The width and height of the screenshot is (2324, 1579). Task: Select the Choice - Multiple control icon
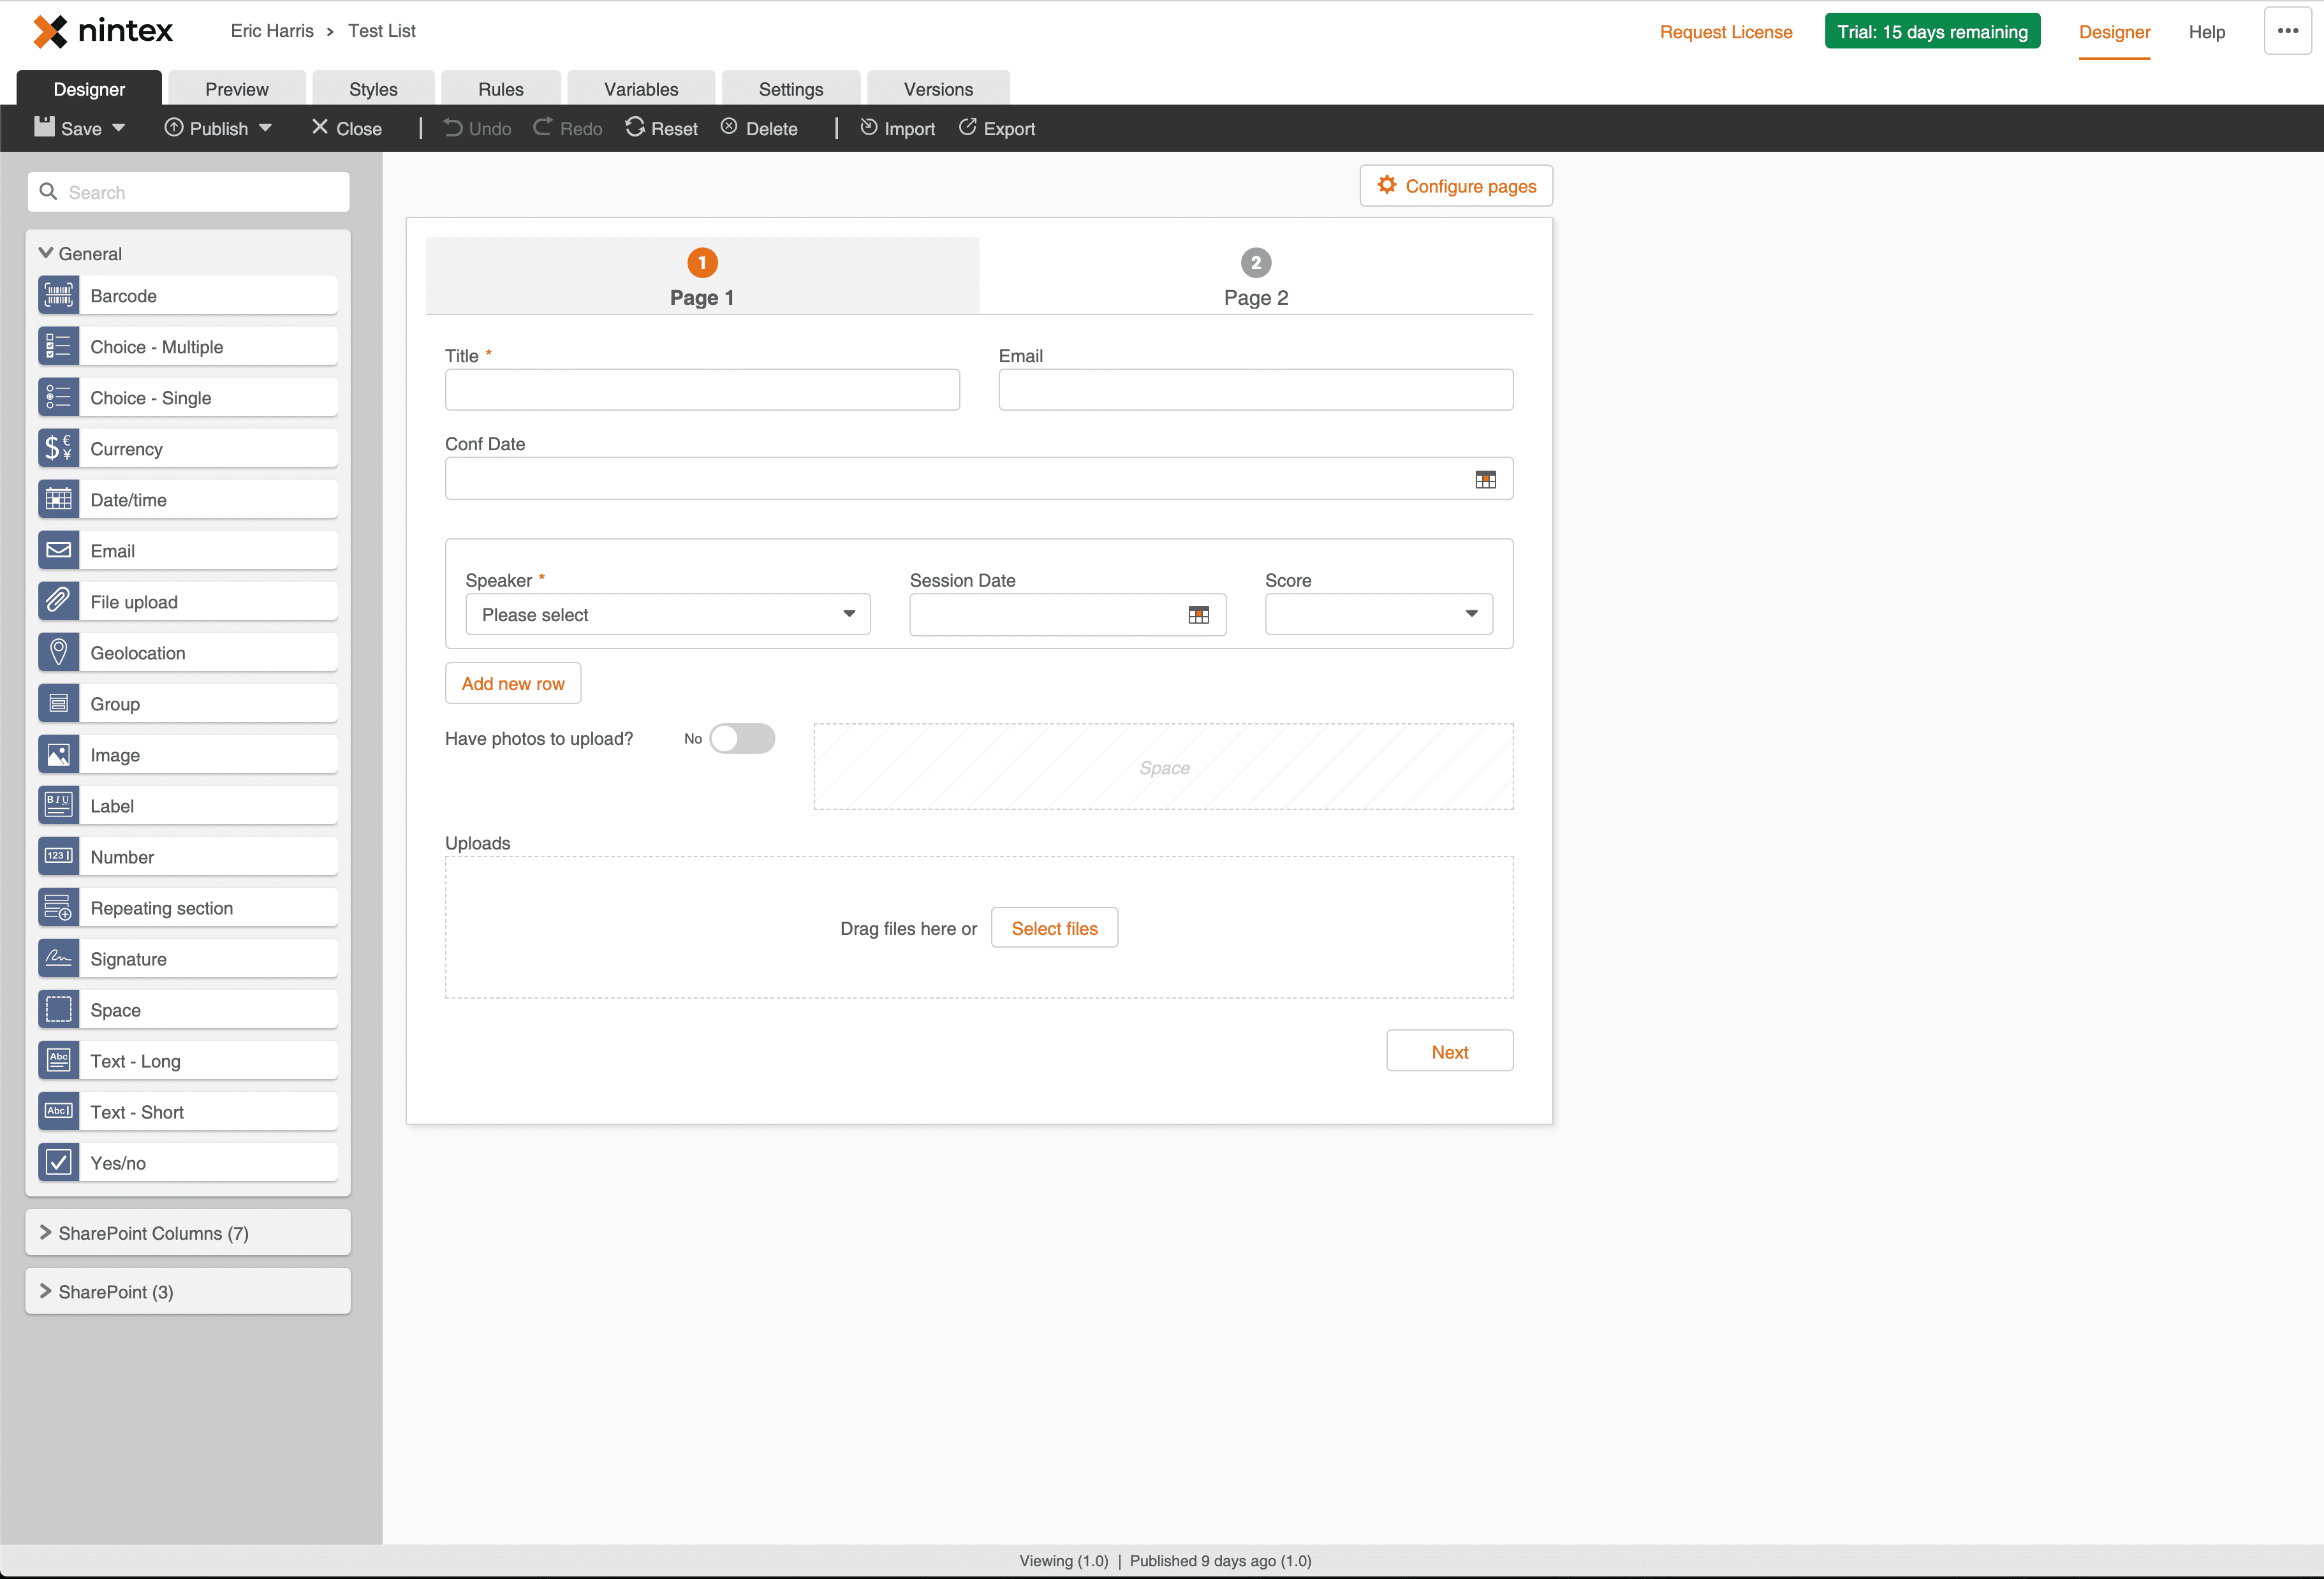pyautogui.click(x=59, y=346)
